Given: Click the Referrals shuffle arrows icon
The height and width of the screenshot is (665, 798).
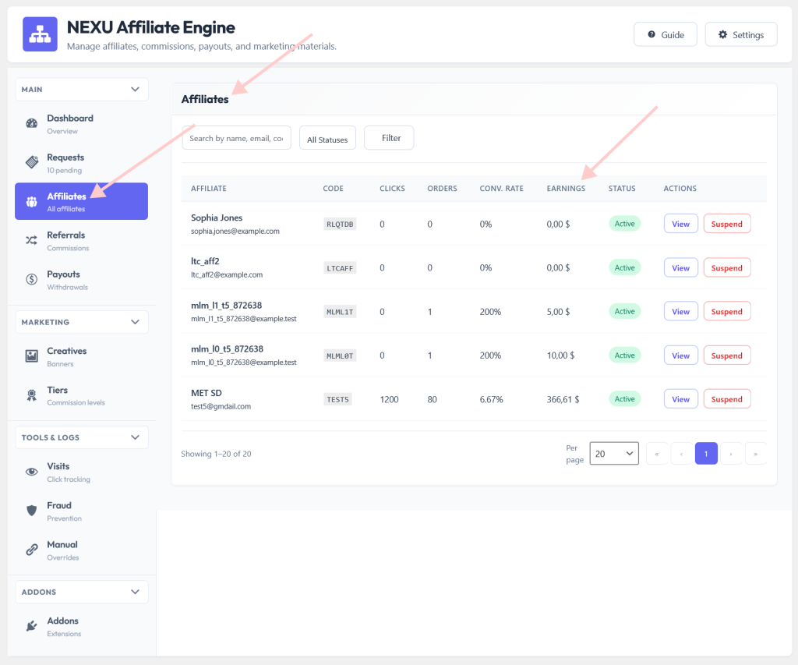Looking at the screenshot, I should click(31, 240).
